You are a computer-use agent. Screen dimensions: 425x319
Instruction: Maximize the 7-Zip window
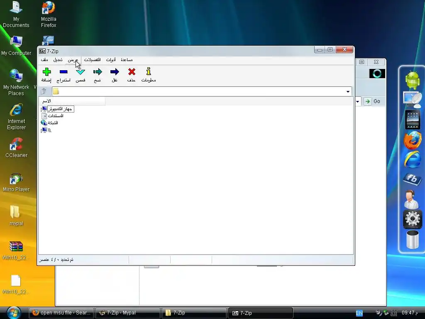point(330,49)
